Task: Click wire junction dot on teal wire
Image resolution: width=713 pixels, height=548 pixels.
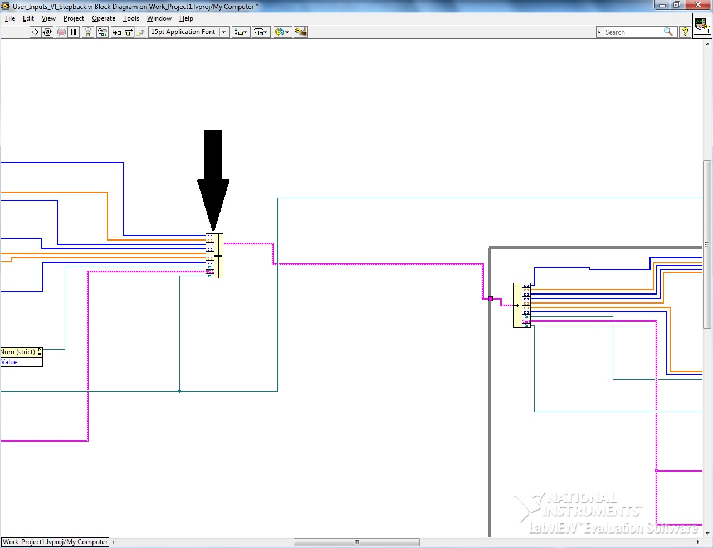Action: pyautogui.click(x=179, y=391)
